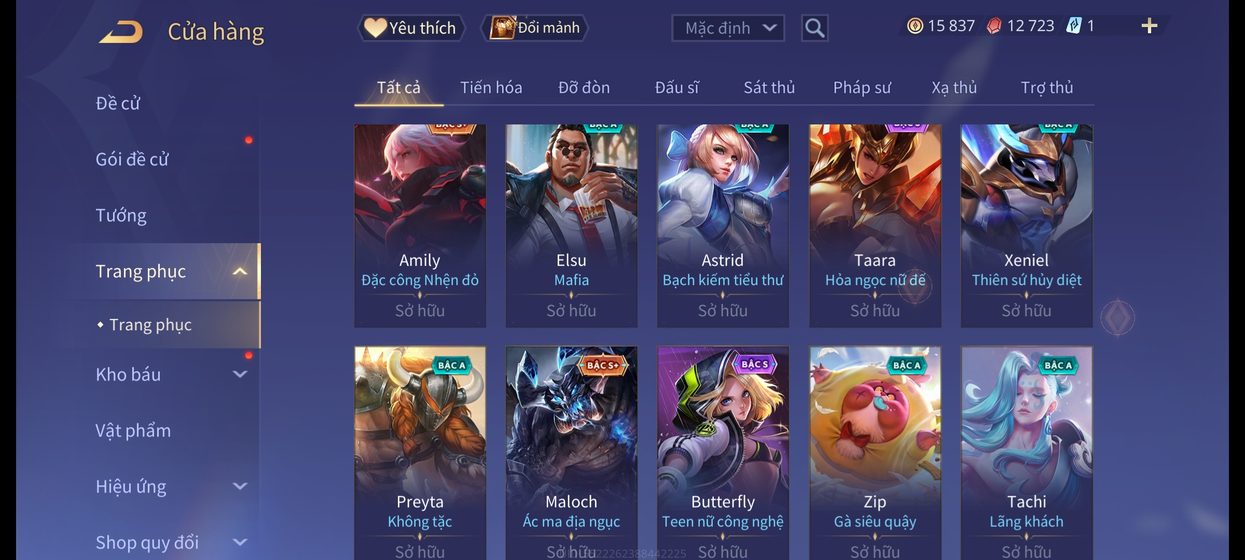Collapse the Trang phục sidebar section
This screenshot has width=1245, height=560.
click(240, 271)
